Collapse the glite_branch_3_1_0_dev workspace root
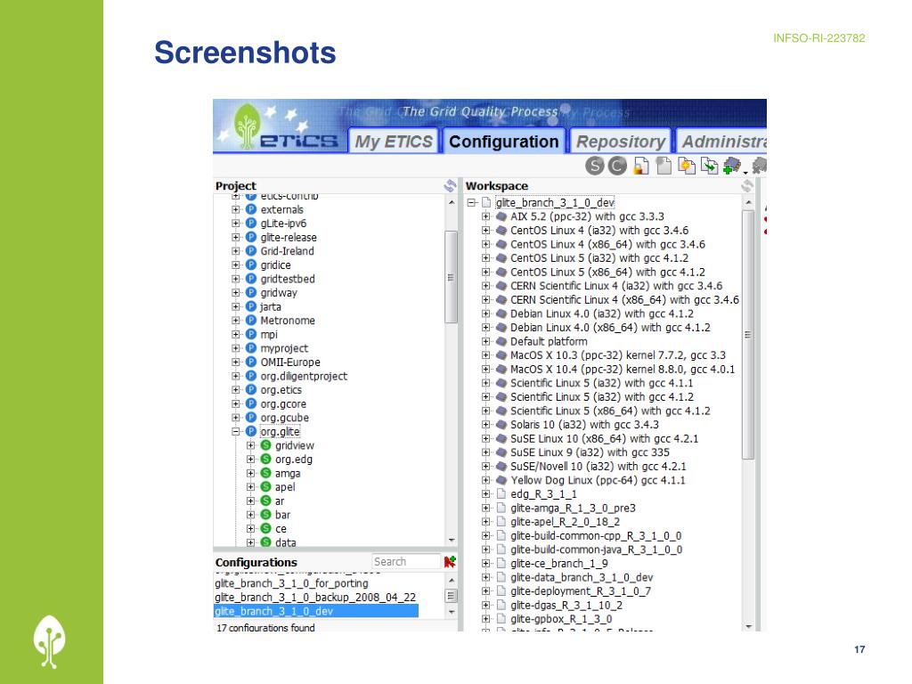This screenshot has width=912, height=684. 471,202
